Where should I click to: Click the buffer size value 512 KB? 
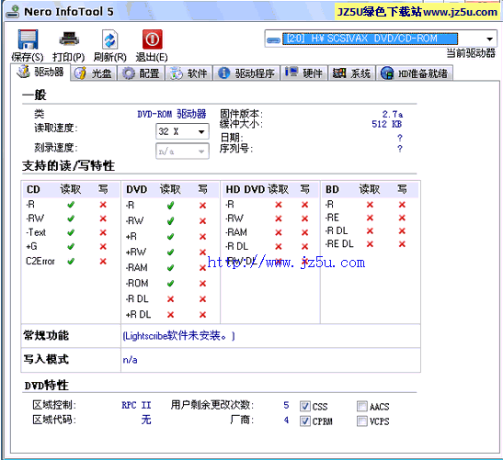click(x=387, y=124)
